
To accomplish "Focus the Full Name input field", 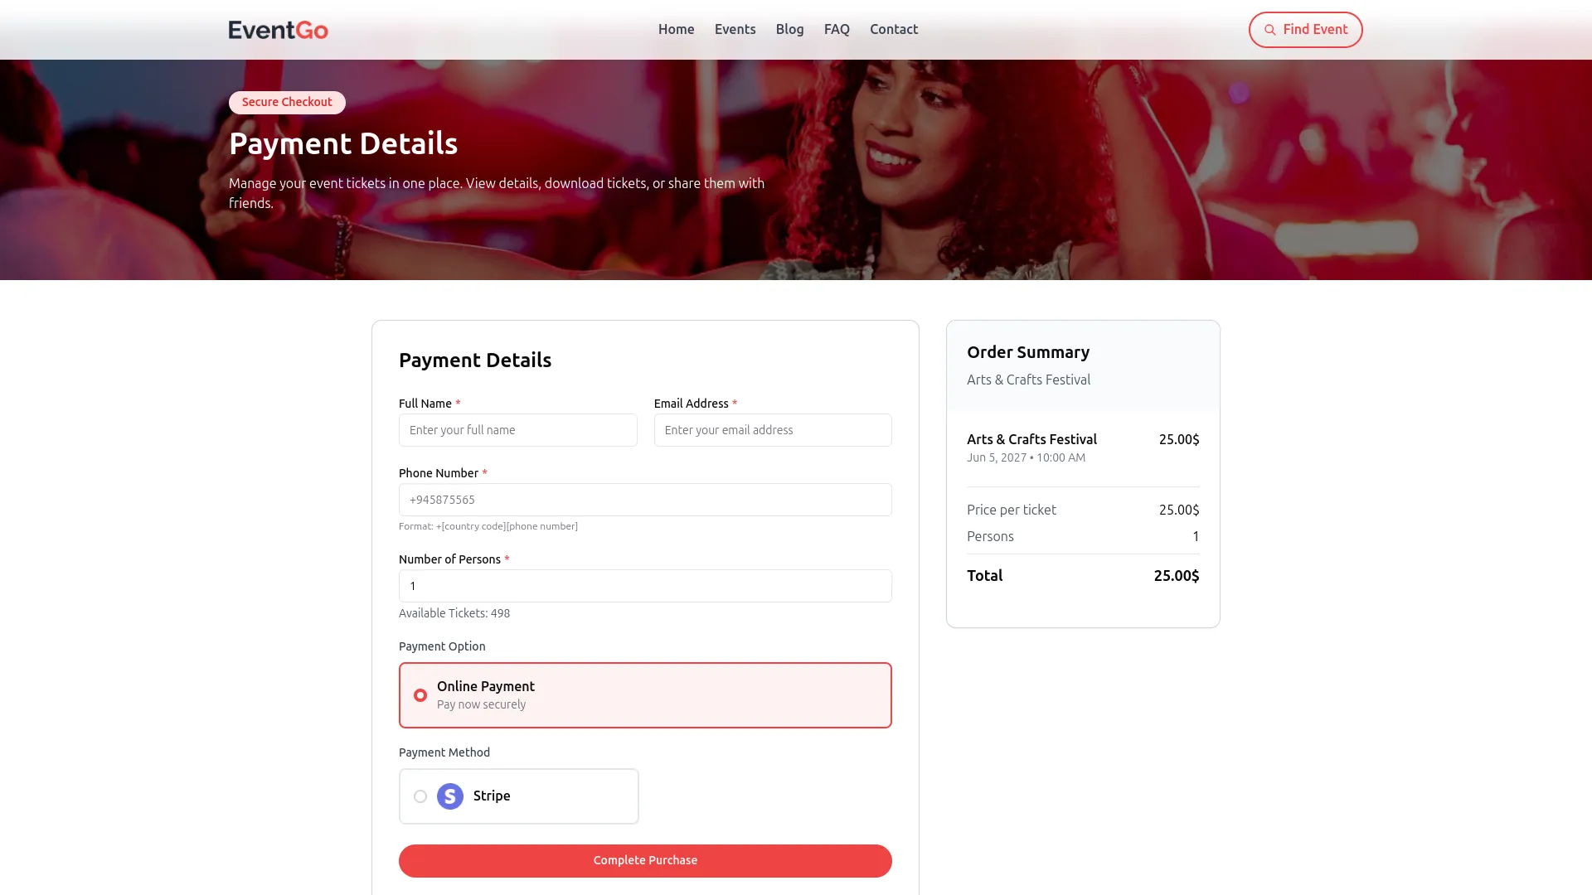I will 518,430.
